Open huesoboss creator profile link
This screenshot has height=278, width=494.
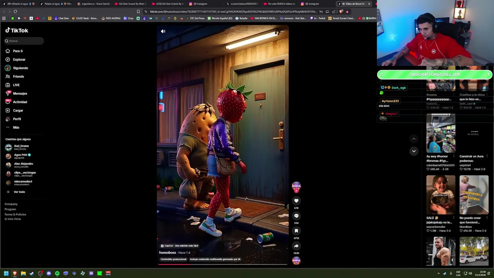167,253
